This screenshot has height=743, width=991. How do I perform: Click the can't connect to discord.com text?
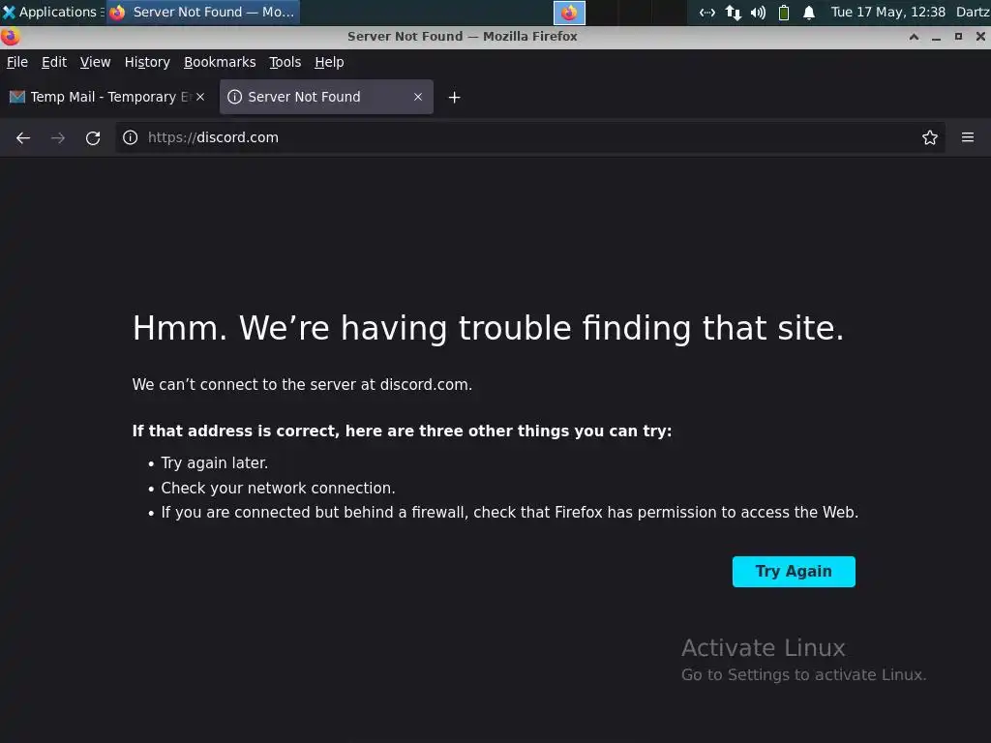302,385
